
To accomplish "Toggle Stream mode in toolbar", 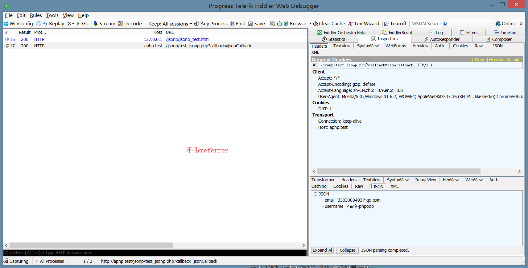I will click(104, 24).
